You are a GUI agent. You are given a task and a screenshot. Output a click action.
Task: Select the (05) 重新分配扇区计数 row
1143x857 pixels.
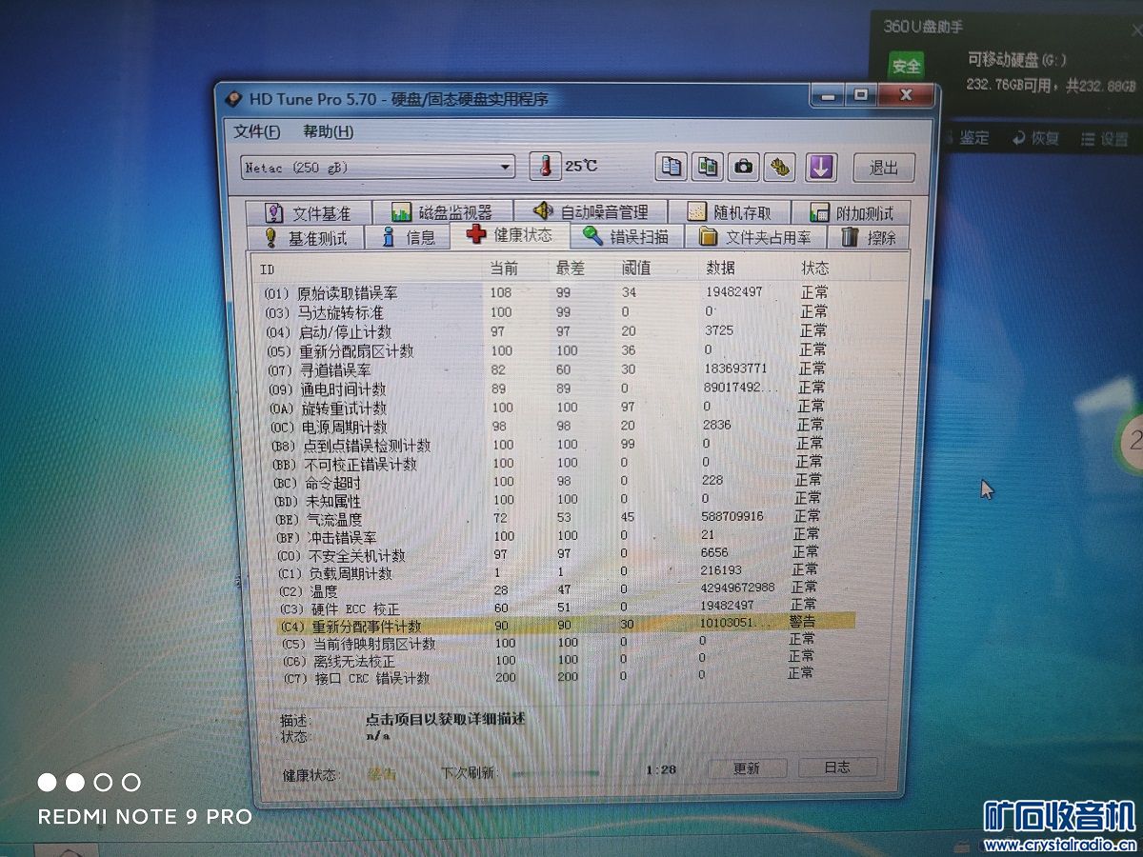(548, 350)
